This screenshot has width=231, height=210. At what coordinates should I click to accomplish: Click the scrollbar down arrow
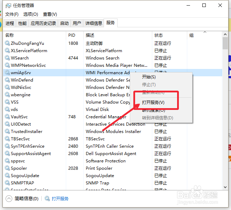[x=225, y=187]
